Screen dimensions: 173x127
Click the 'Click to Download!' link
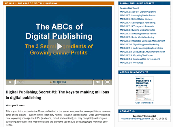144,103
